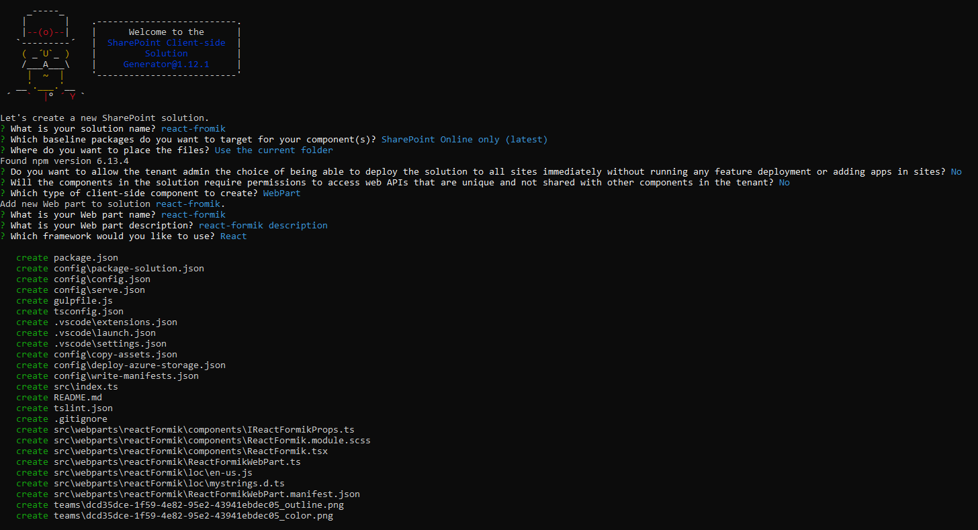The height and width of the screenshot is (530, 978).
Task: Select the 'react-fromik' solution name answer
Action: [193, 128]
